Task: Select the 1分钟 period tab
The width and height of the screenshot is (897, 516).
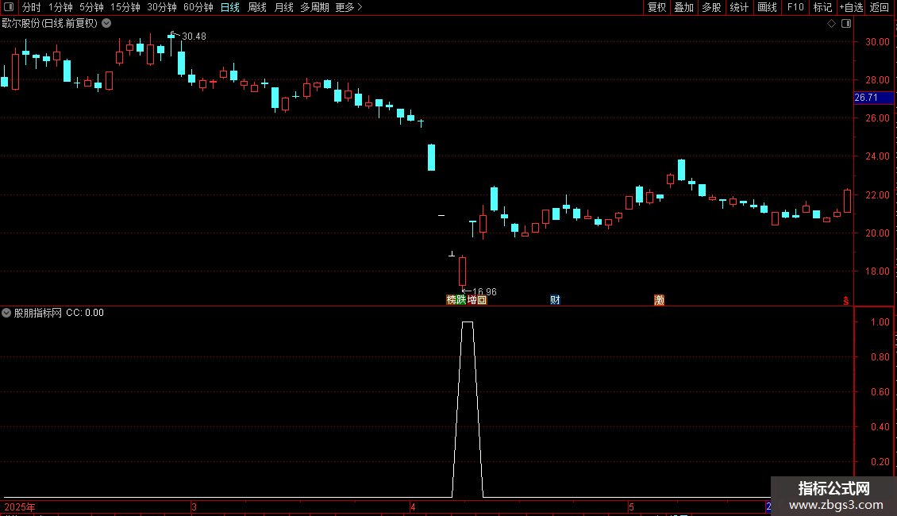Action: pos(60,7)
